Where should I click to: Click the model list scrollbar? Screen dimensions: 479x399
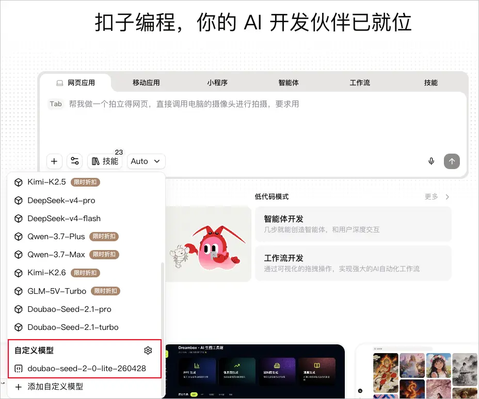pos(162,329)
